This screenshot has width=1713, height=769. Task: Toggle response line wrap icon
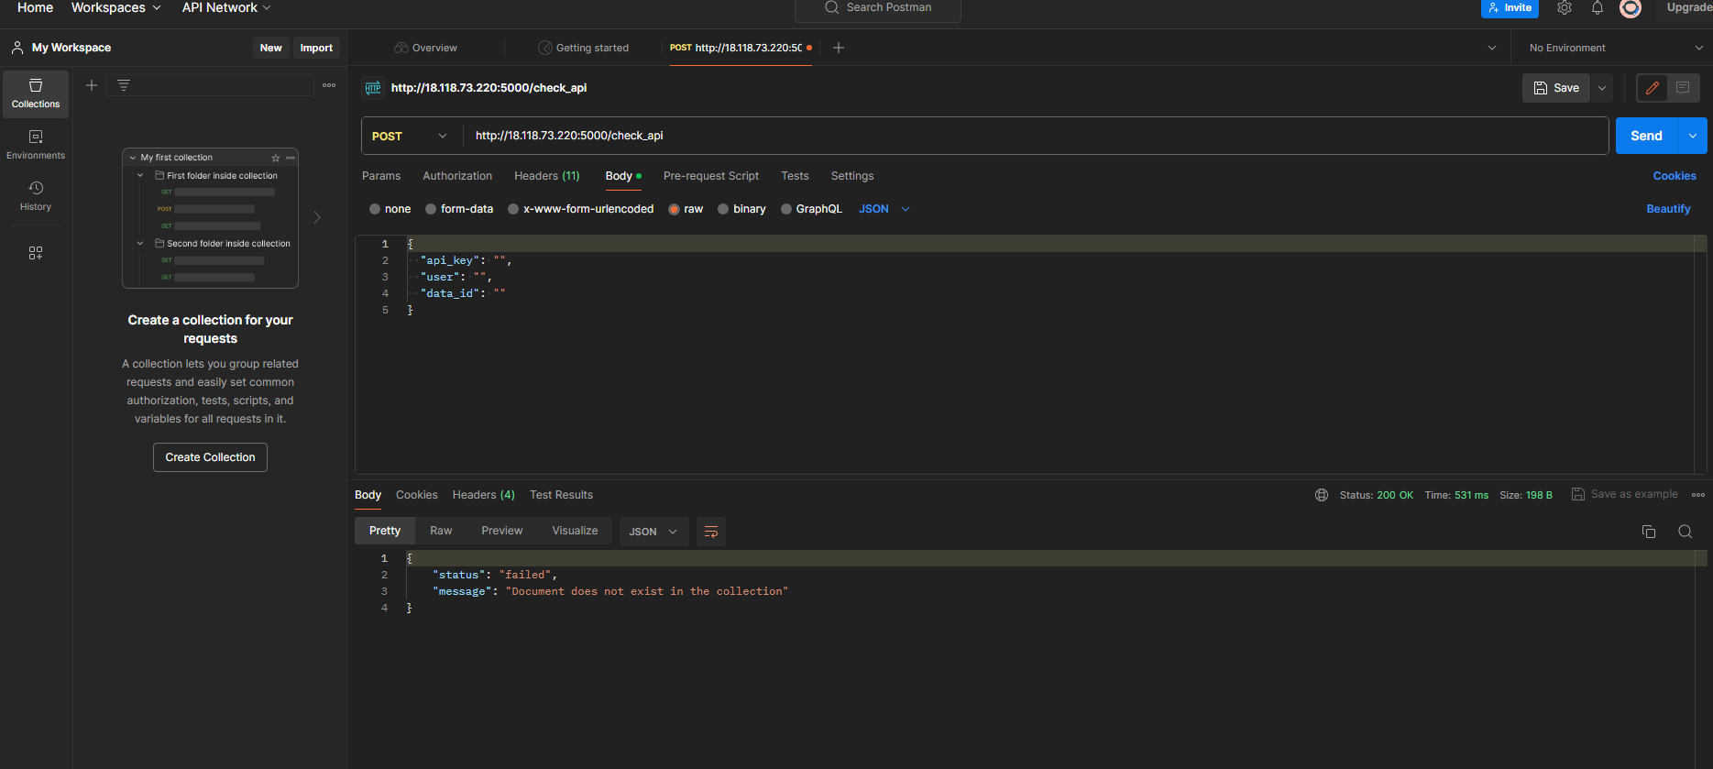pyautogui.click(x=711, y=532)
